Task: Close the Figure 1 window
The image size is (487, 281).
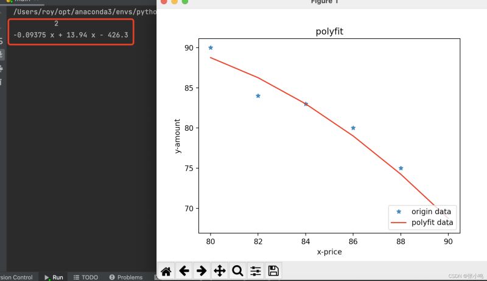Action: point(163,2)
